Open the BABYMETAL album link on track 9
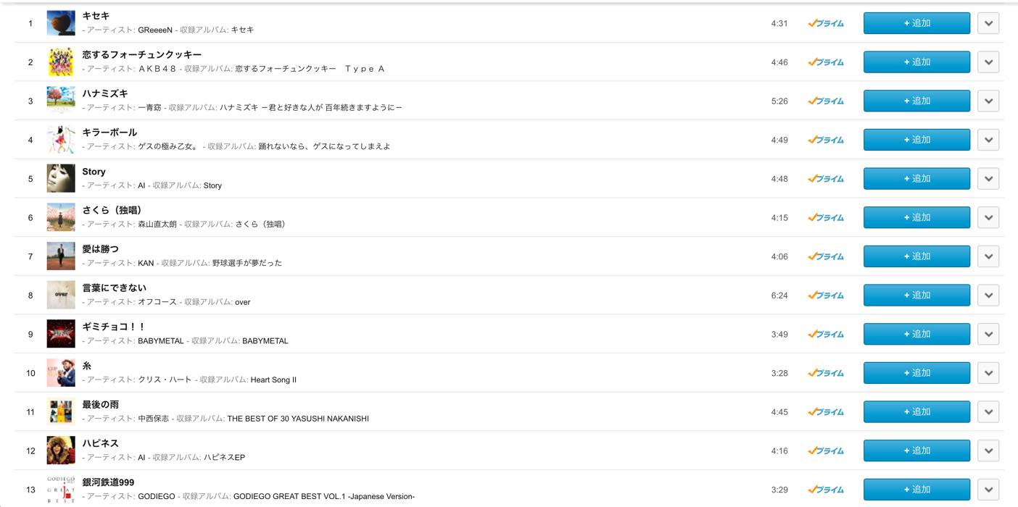This screenshot has width=1018, height=507. (265, 341)
